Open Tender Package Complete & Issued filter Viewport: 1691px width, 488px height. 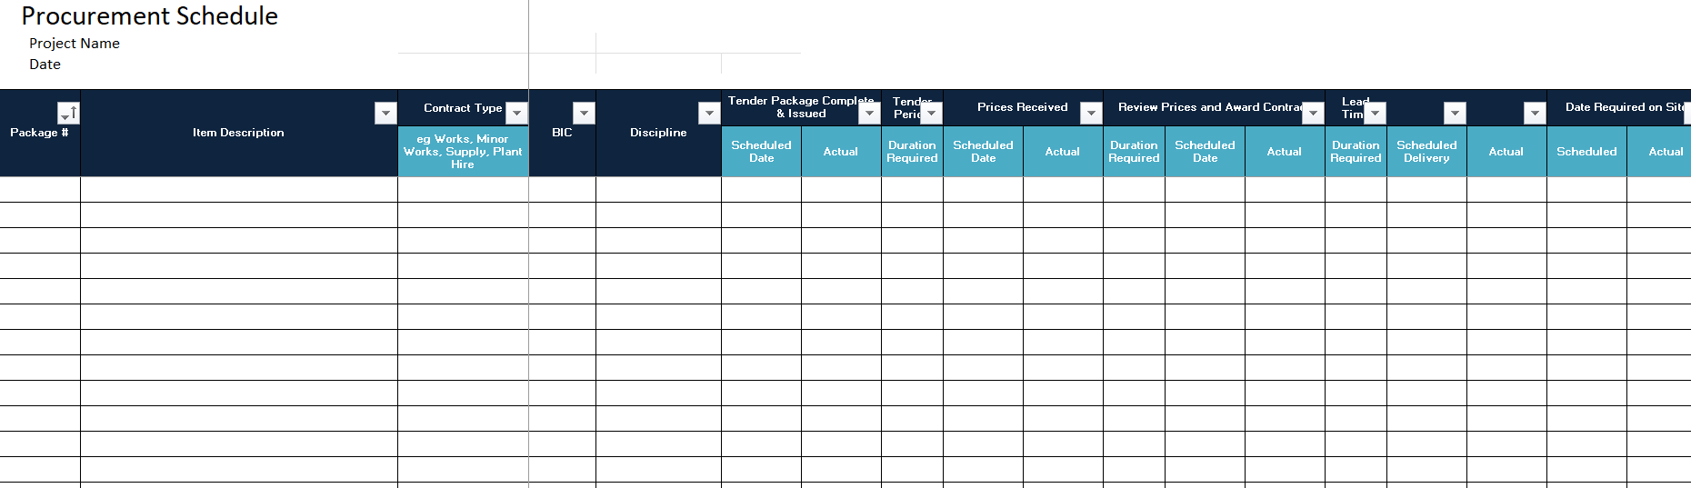(x=869, y=113)
